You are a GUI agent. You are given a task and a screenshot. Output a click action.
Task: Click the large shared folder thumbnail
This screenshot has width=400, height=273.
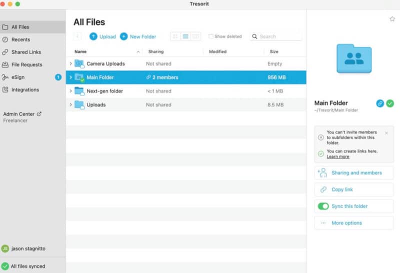point(354,58)
